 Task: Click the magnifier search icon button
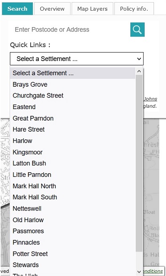click(138, 29)
